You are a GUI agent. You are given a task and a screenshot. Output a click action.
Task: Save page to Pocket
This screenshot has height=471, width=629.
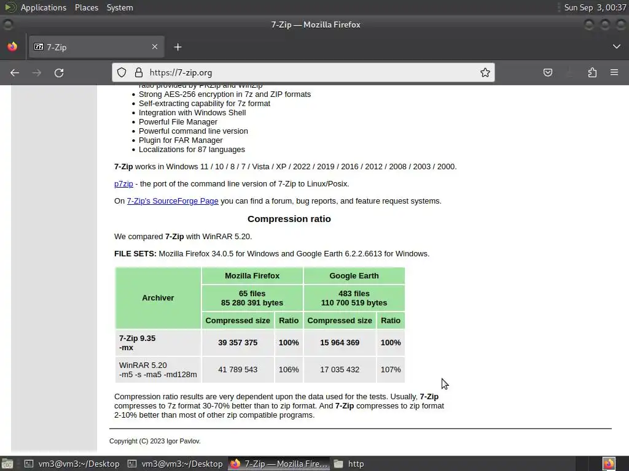point(547,72)
